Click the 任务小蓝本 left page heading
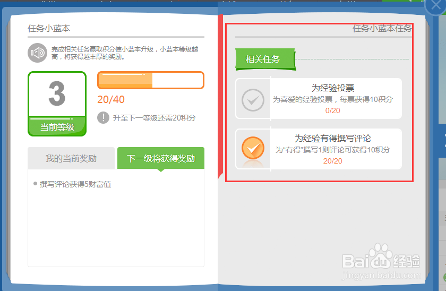The width and height of the screenshot is (446, 291). [49, 29]
